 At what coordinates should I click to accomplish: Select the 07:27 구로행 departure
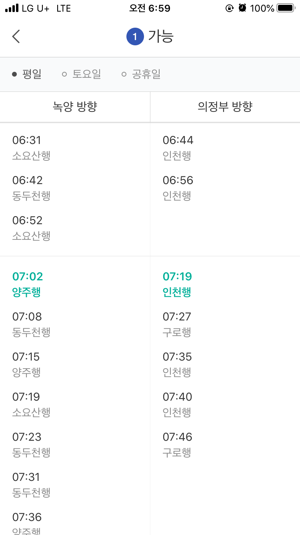click(x=177, y=324)
